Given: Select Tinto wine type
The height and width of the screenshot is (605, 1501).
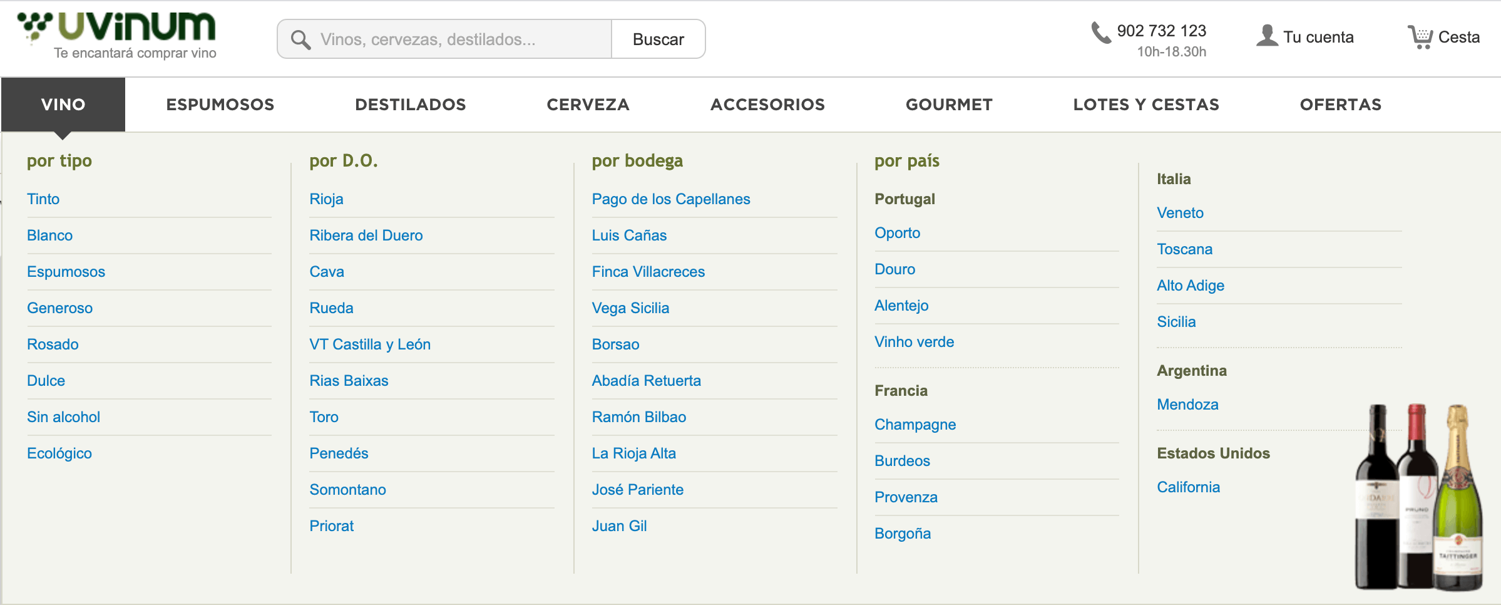Looking at the screenshot, I should (x=43, y=199).
